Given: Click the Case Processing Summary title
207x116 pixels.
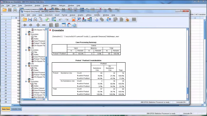Looking at the screenshot, I should point(86,42).
